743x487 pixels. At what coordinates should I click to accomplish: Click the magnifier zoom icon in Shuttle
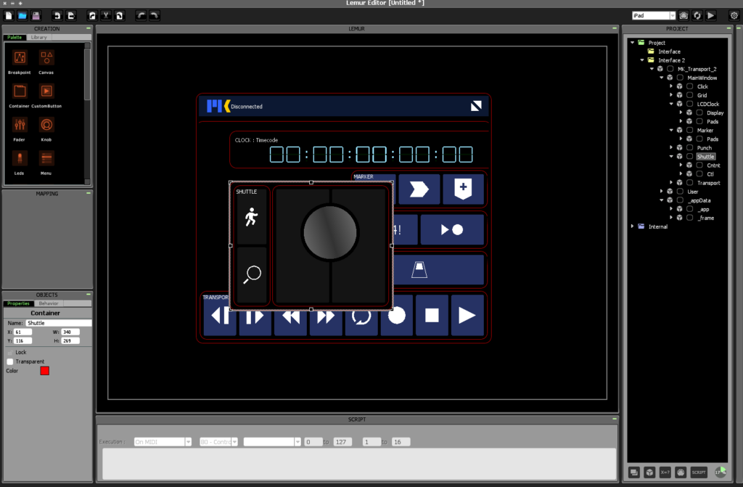coord(252,274)
